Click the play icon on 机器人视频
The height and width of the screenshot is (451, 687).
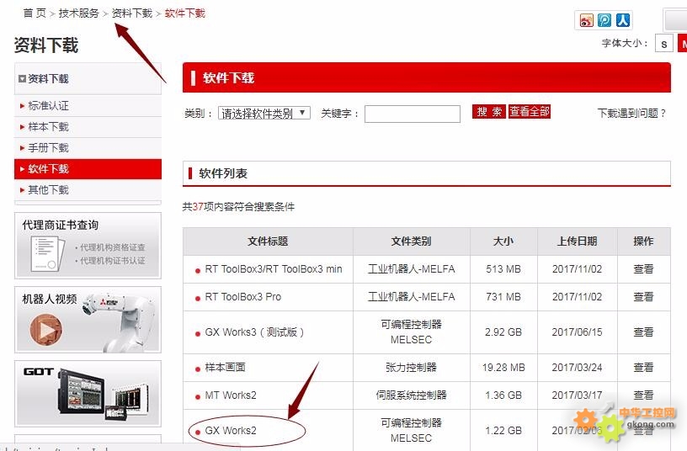point(46,329)
